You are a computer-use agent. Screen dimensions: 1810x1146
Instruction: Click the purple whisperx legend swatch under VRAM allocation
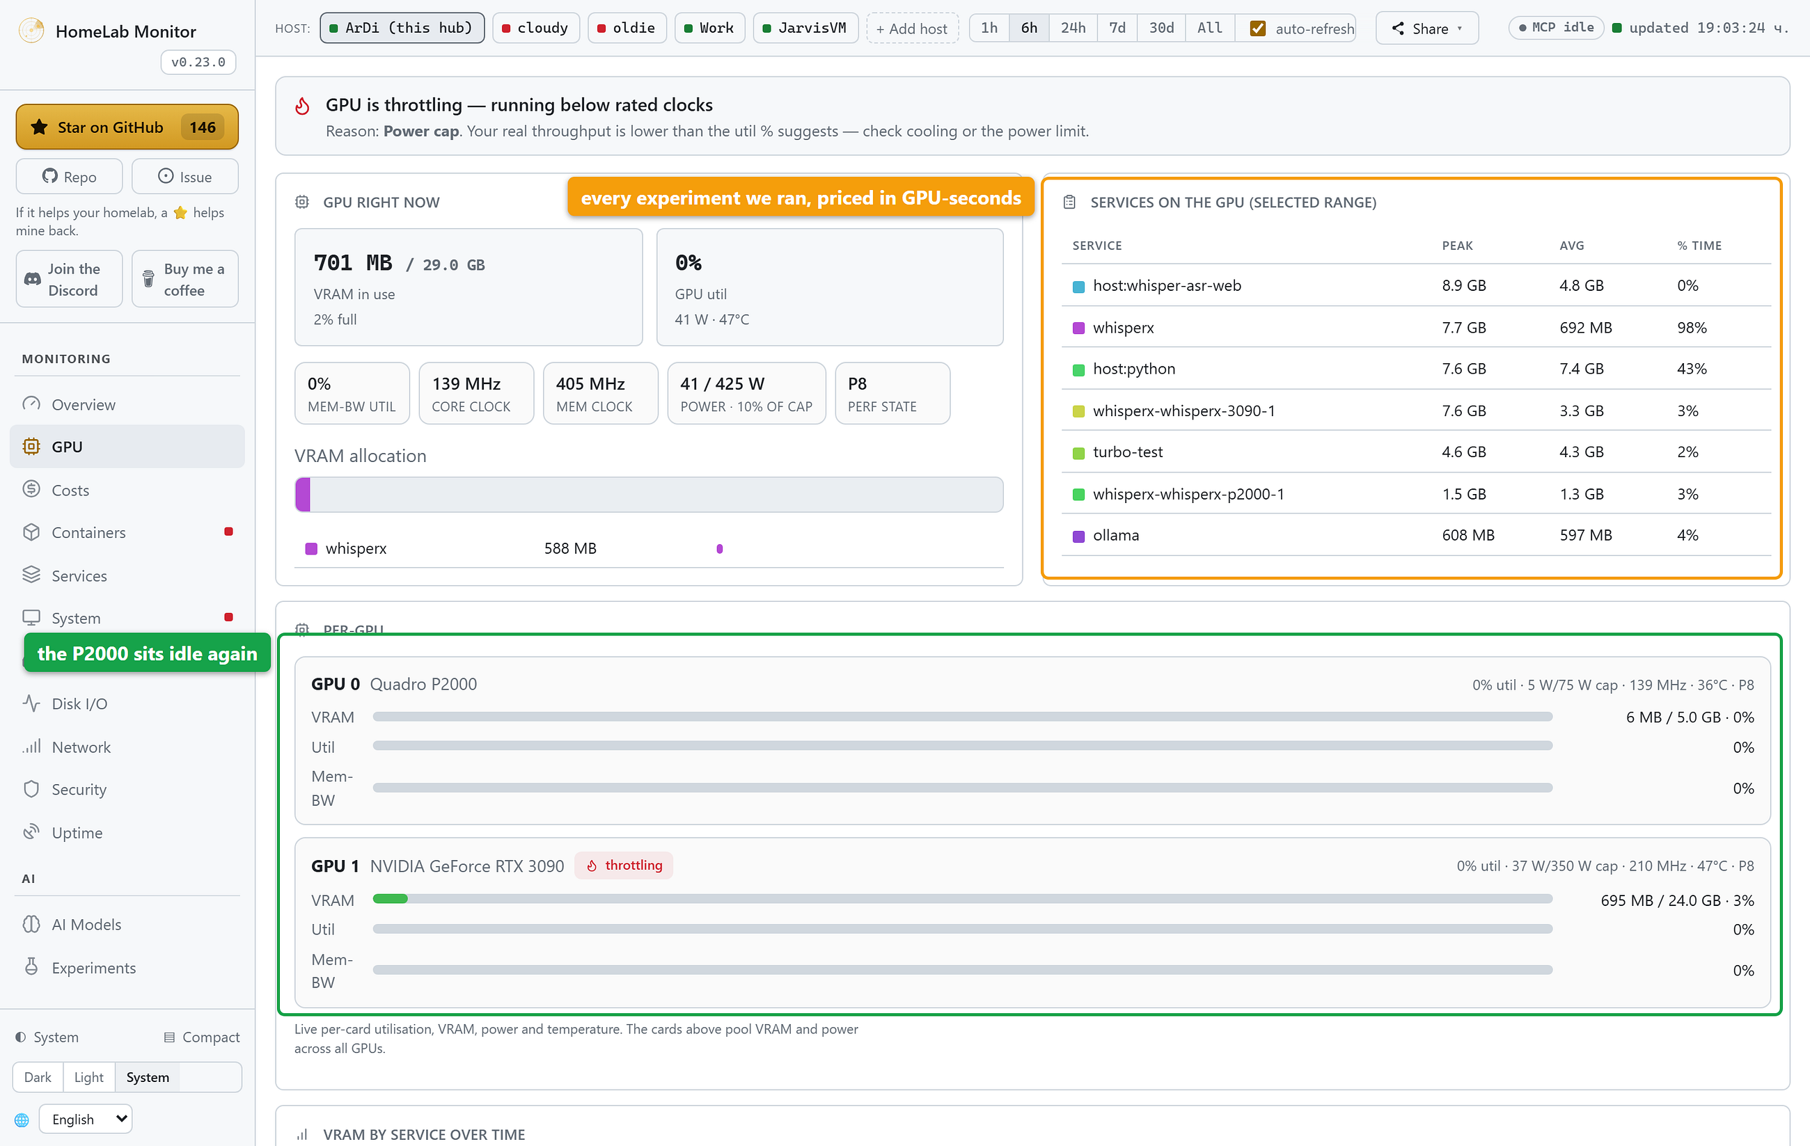(x=311, y=548)
